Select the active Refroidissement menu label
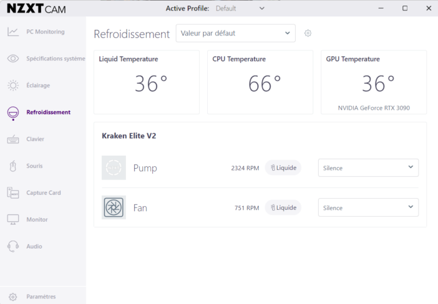Image resolution: width=438 pixels, height=304 pixels. tap(49, 112)
